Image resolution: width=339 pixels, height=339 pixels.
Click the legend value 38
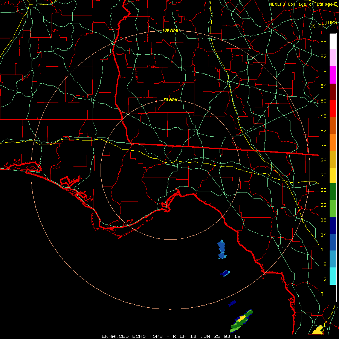click(x=324, y=145)
